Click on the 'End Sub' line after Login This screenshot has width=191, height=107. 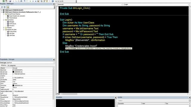pos(64,52)
